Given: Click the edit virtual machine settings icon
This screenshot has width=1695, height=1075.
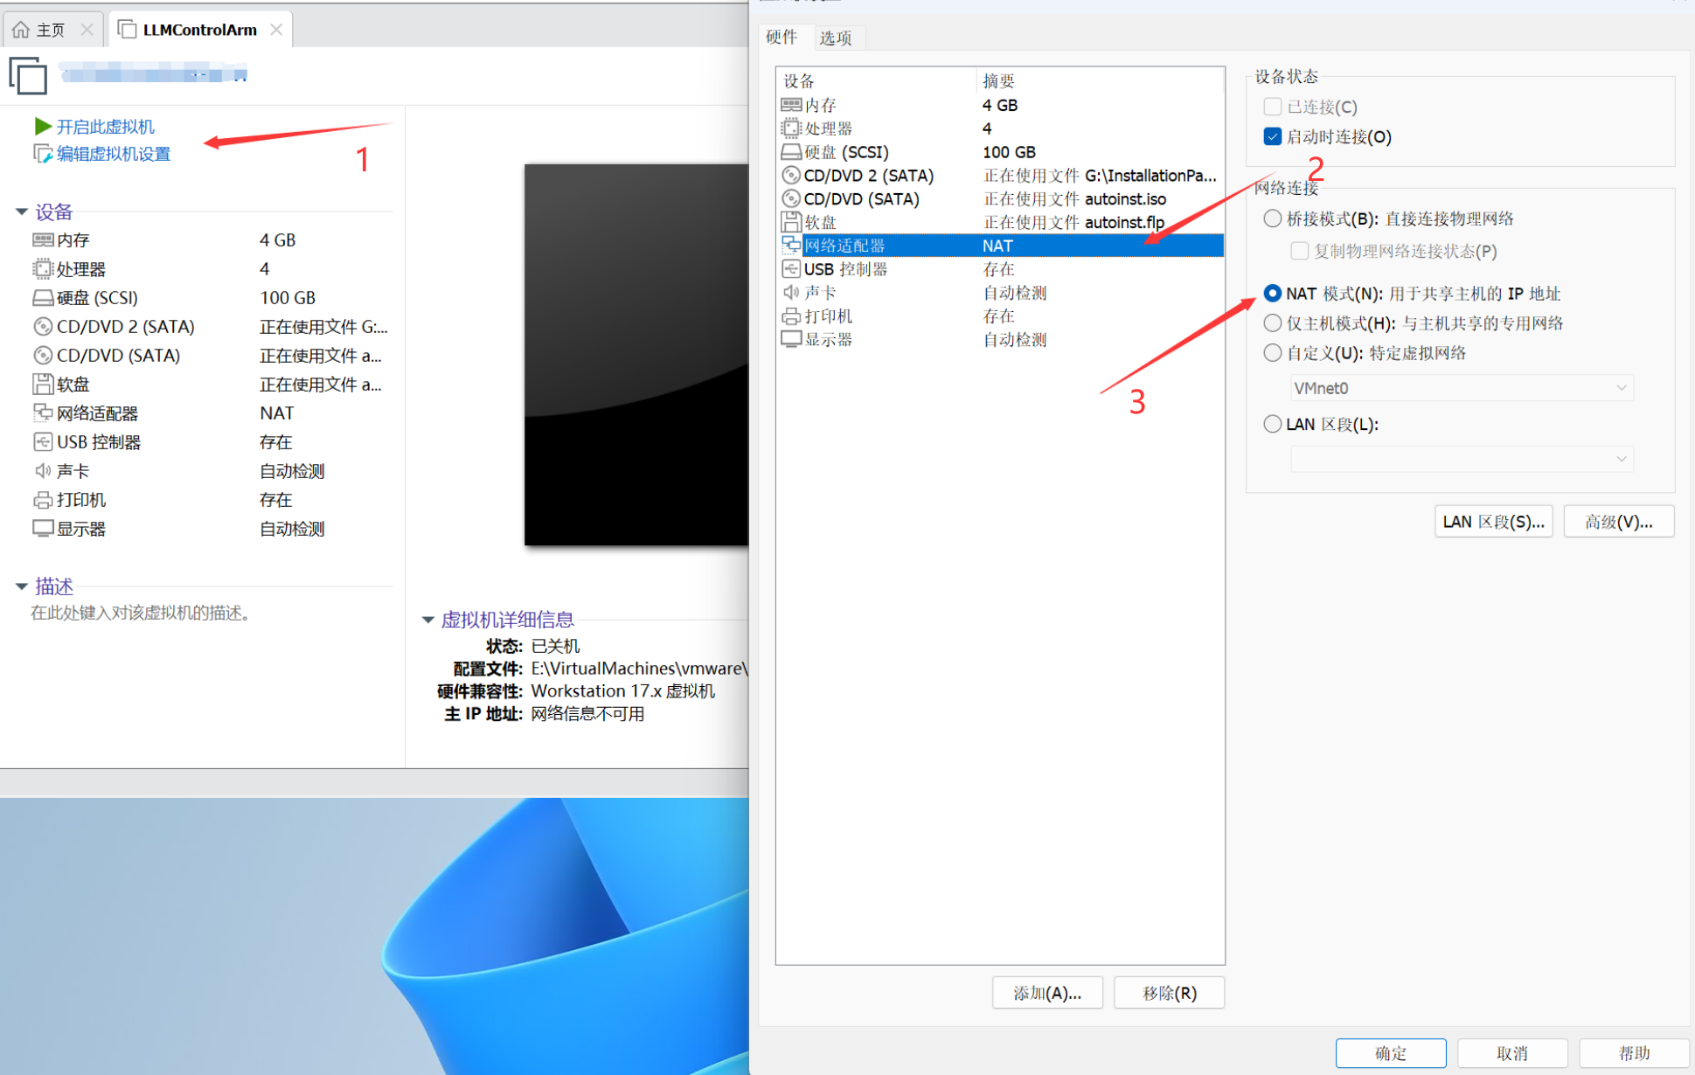Looking at the screenshot, I should click(42, 154).
